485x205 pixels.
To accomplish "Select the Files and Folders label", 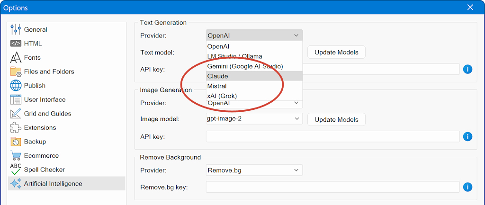I will 49,71.
